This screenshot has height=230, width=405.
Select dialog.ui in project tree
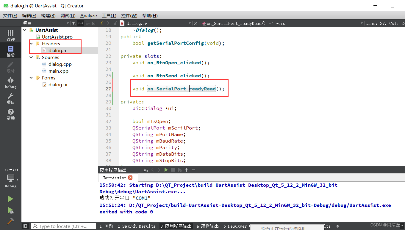click(58, 84)
